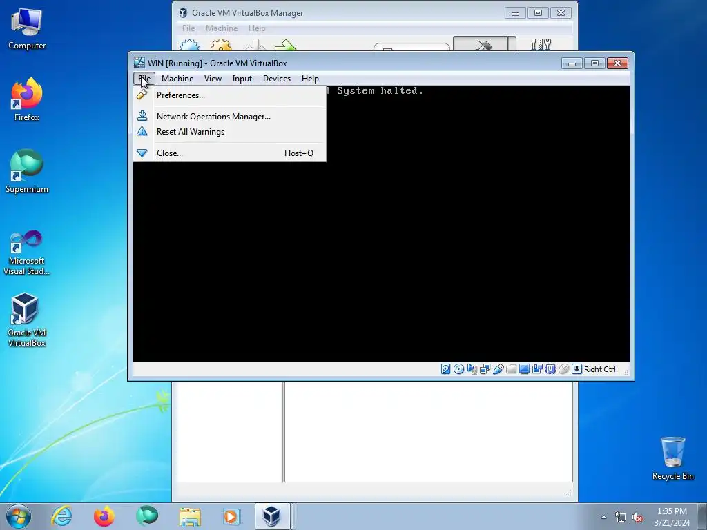Image resolution: width=707 pixels, height=530 pixels.
Task: Click the CPU processor status icon
Action: (550, 369)
